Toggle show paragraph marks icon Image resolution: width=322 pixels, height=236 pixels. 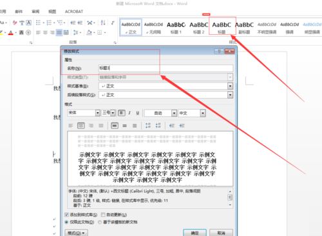(113, 23)
